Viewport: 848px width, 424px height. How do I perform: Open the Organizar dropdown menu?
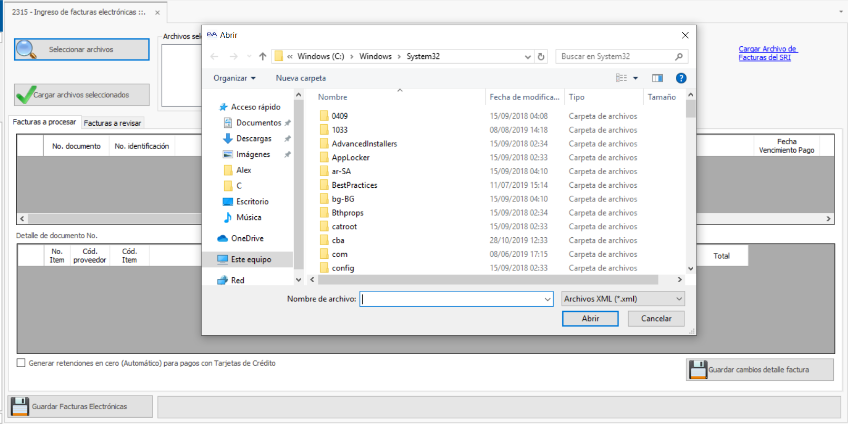(x=235, y=78)
